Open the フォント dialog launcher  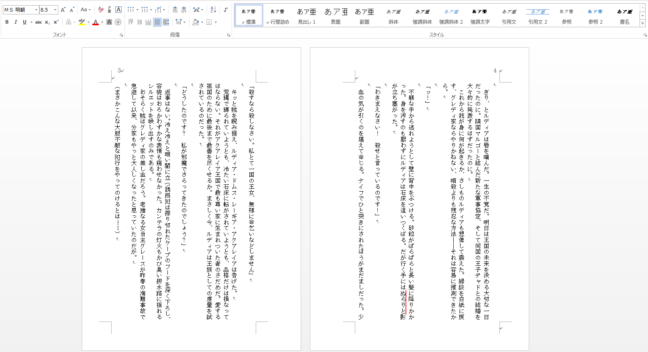pos(121,35)
